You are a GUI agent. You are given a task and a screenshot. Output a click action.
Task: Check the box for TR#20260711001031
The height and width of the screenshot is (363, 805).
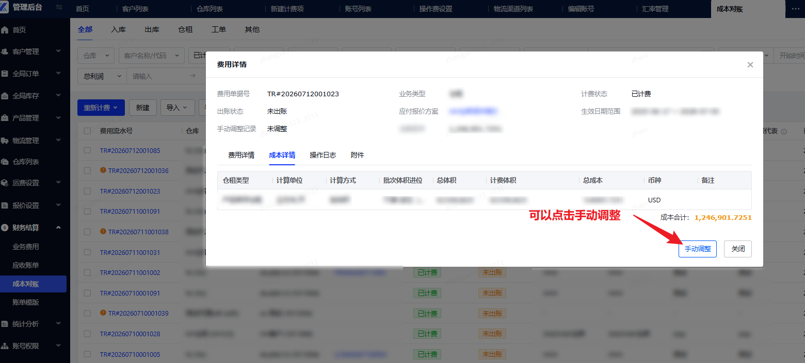tap(87, 252)
